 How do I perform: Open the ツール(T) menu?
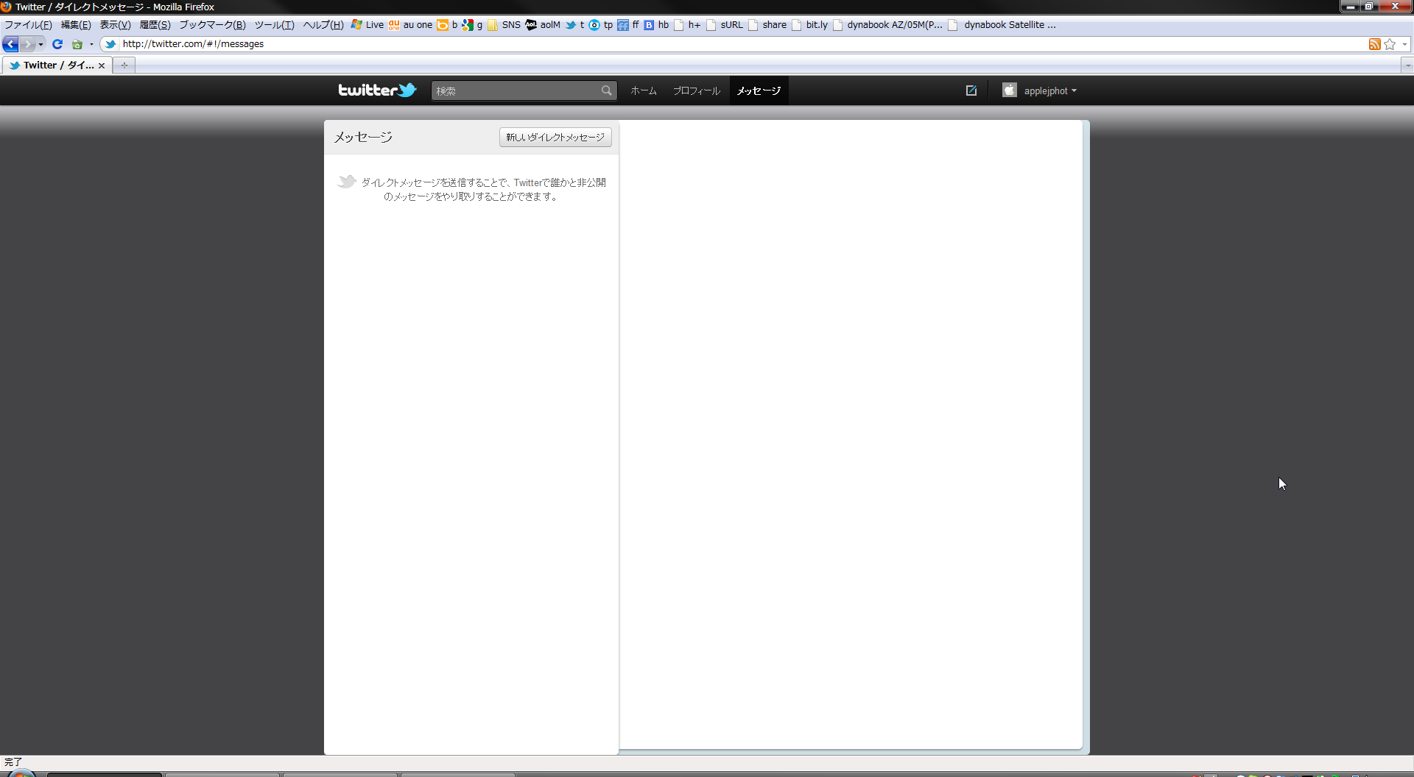(274, 24)
